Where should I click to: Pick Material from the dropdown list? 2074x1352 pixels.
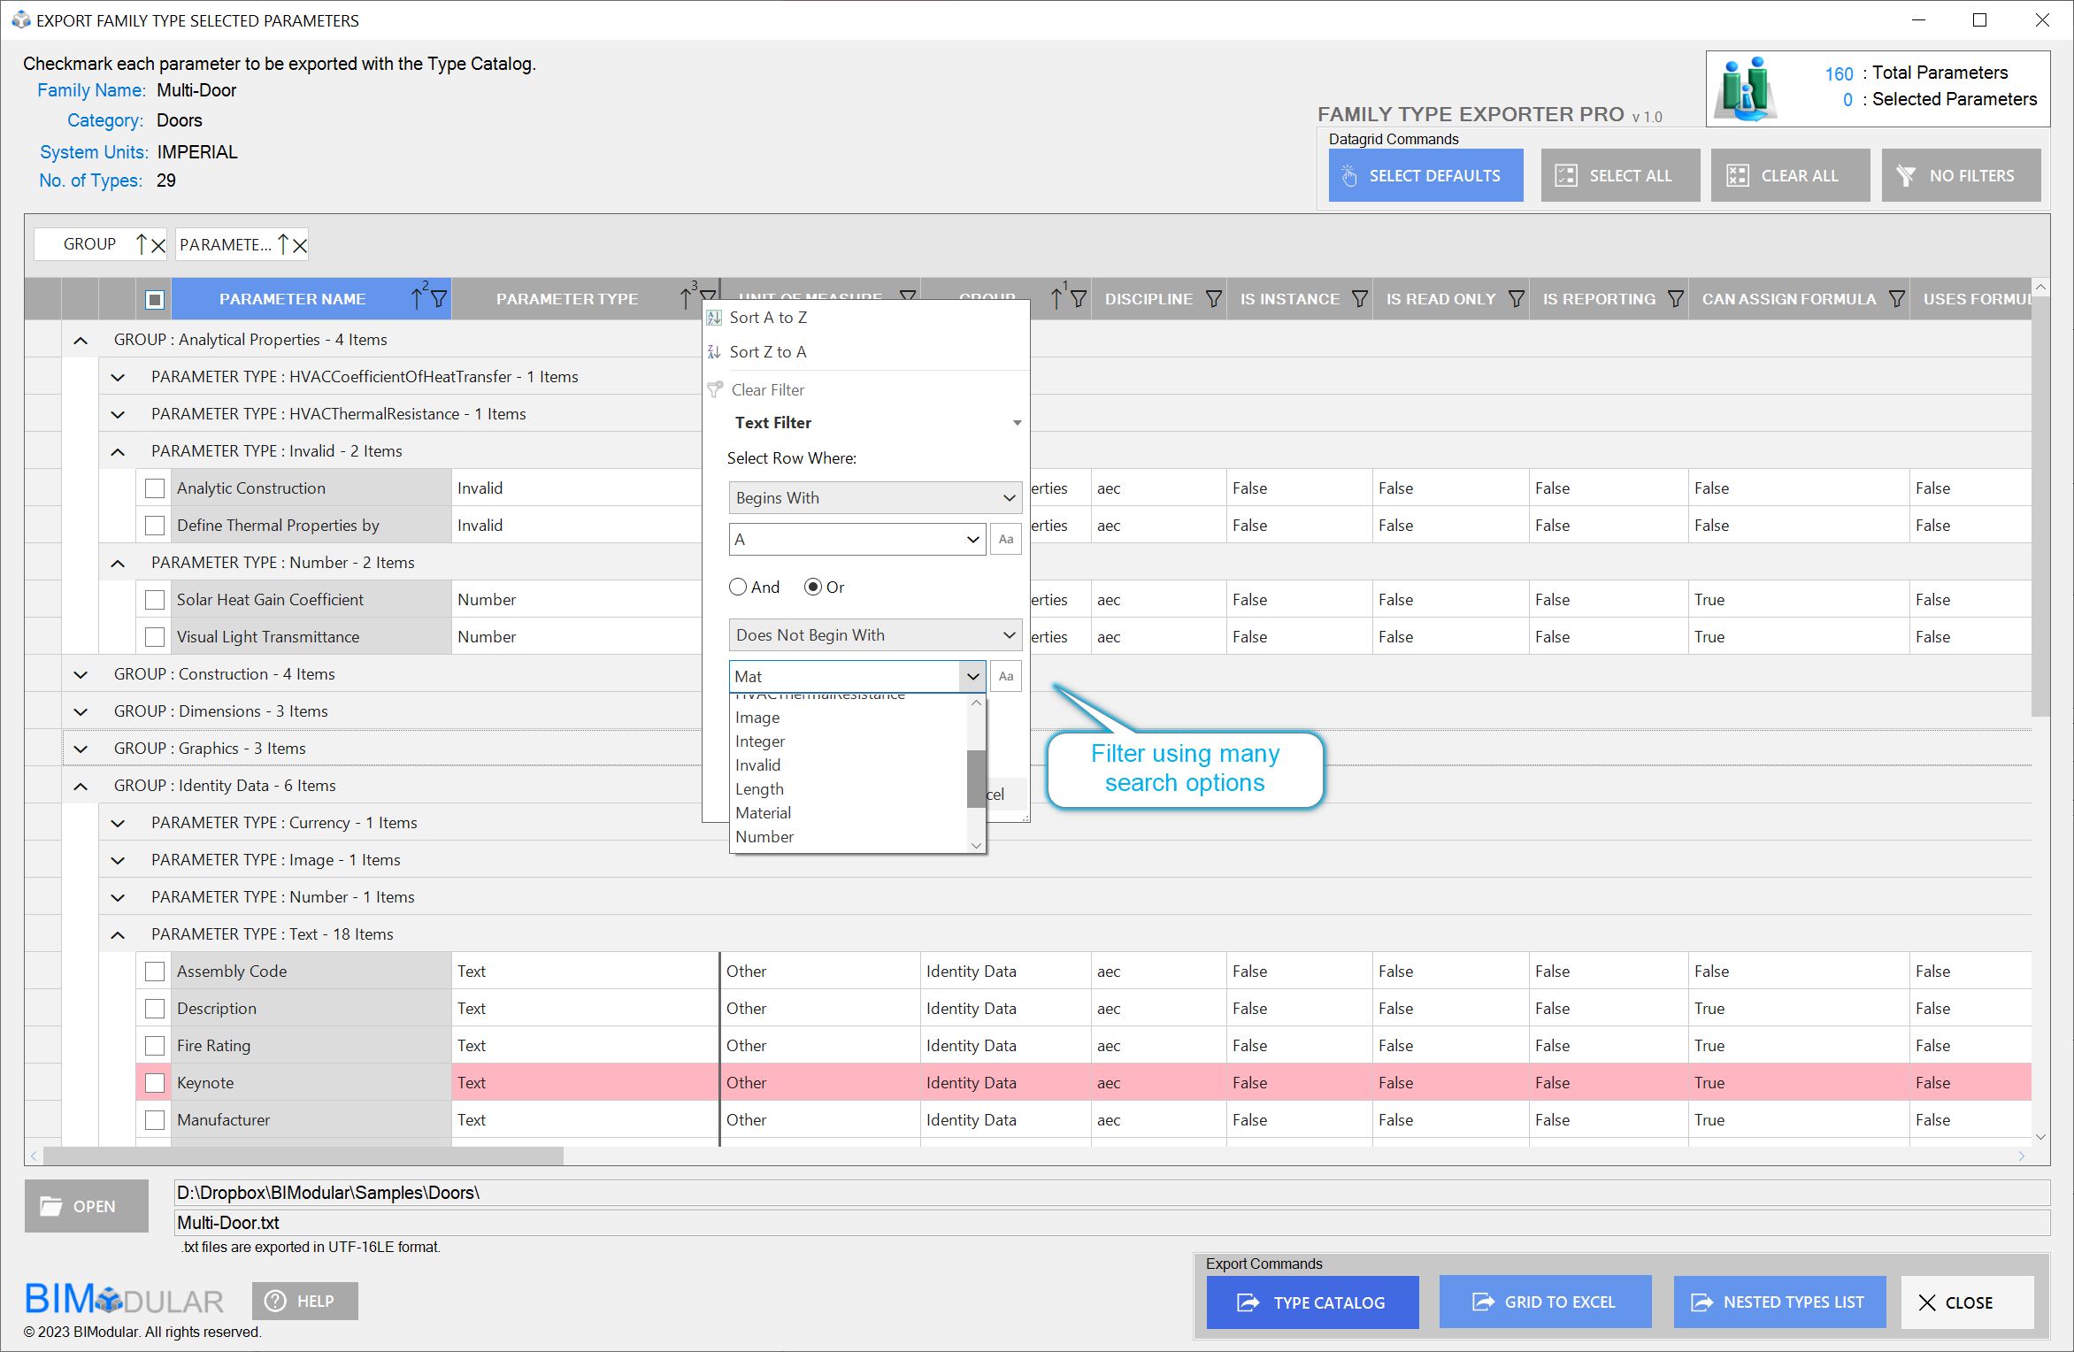click(763, 812)
